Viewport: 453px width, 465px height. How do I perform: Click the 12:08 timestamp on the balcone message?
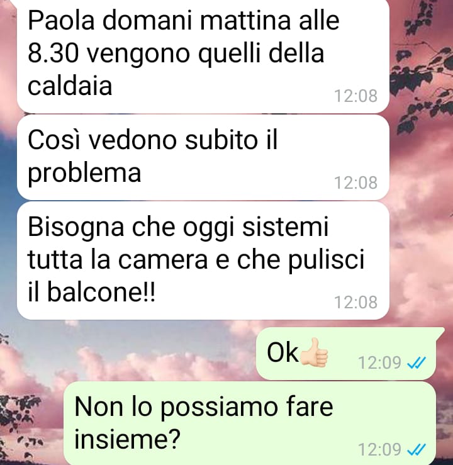355,303
